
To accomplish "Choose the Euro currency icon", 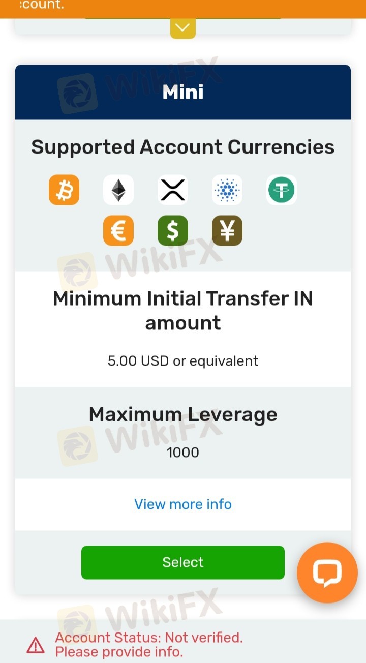I will [x=118, y=231].
